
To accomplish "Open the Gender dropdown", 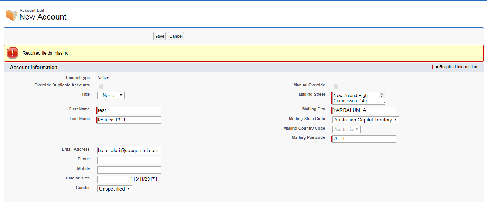I will click(115, 189).
